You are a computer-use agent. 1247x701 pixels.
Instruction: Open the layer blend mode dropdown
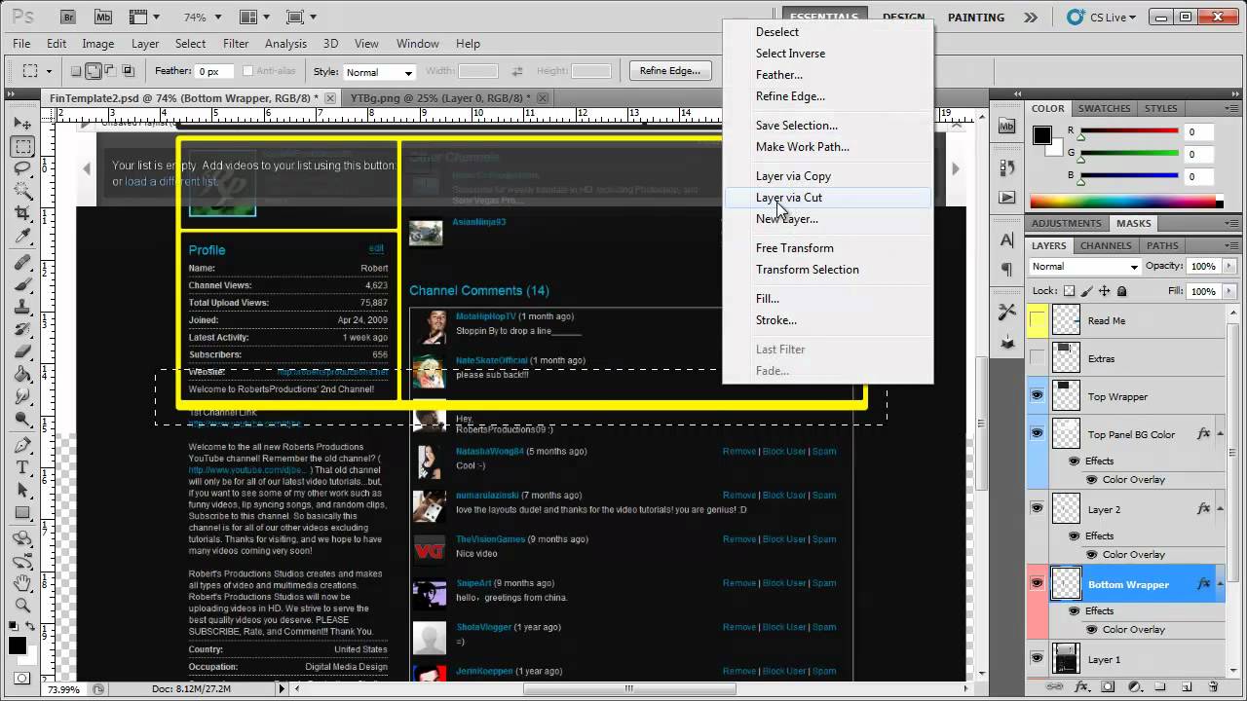click(1084, 267)
